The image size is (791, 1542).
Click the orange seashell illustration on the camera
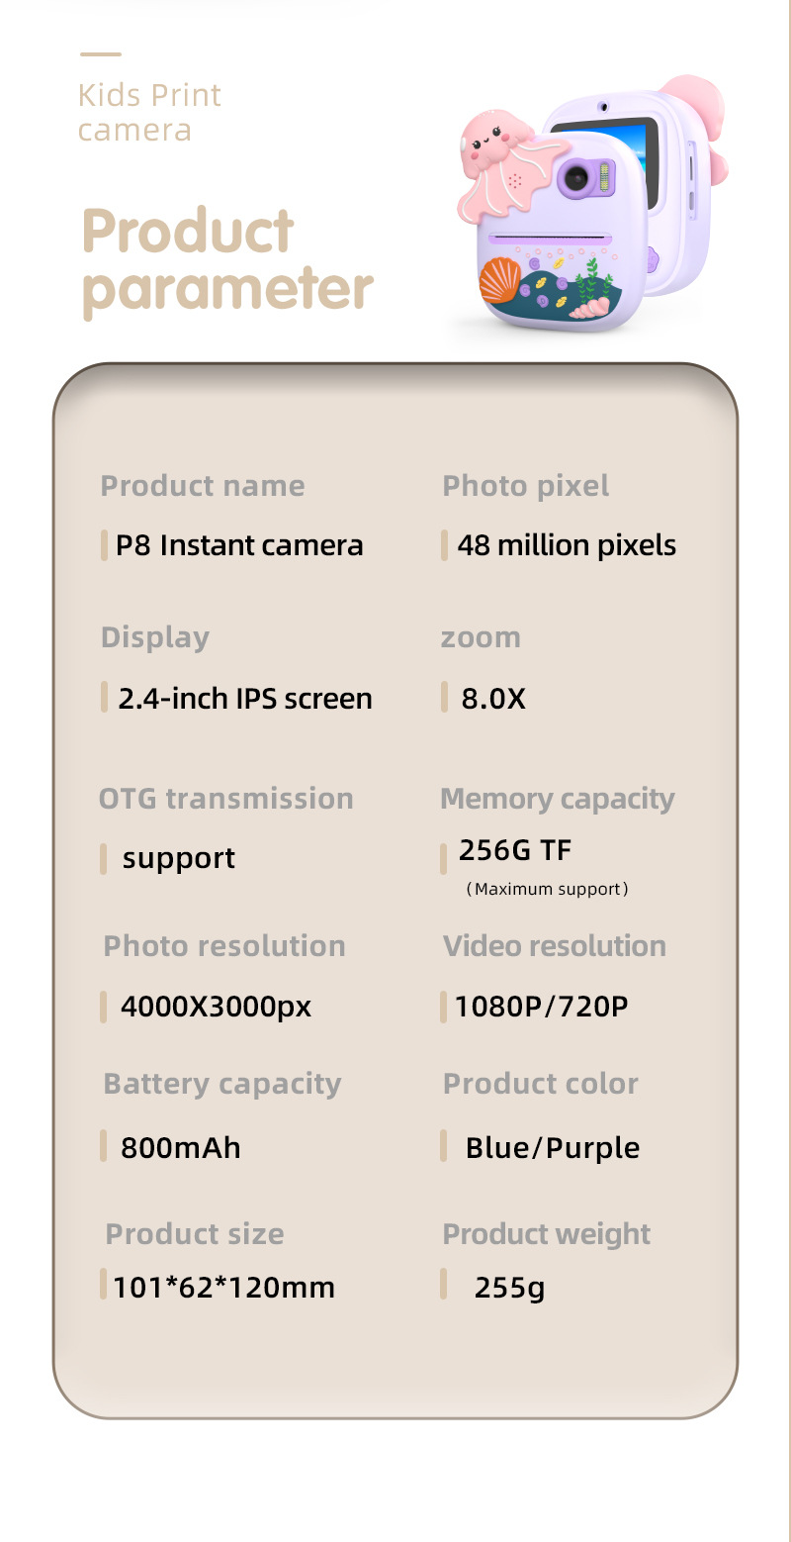coord(500,278)
